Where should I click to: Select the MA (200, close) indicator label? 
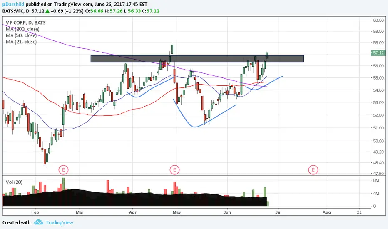(x=22, y=29)
